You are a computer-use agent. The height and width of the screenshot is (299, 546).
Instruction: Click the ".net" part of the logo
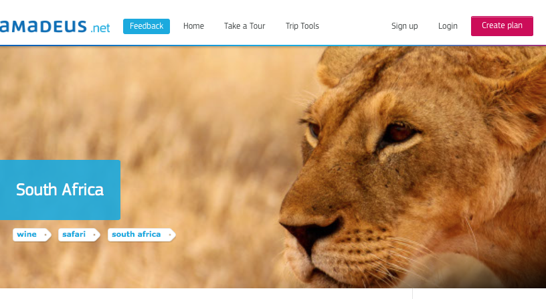pos(100,28)
